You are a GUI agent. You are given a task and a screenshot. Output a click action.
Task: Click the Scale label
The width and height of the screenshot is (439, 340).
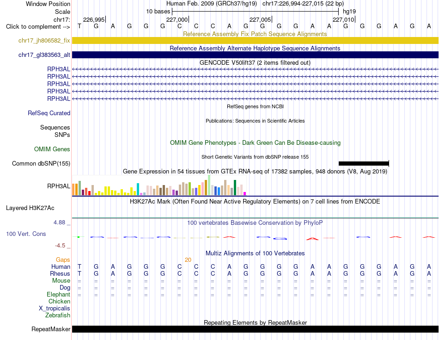point(62,12)
